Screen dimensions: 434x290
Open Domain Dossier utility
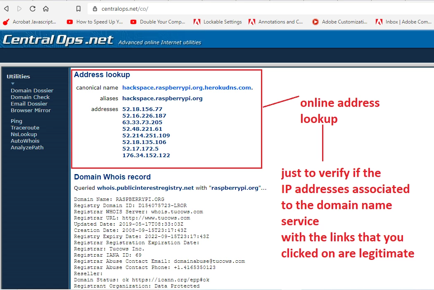coord(32,90)
